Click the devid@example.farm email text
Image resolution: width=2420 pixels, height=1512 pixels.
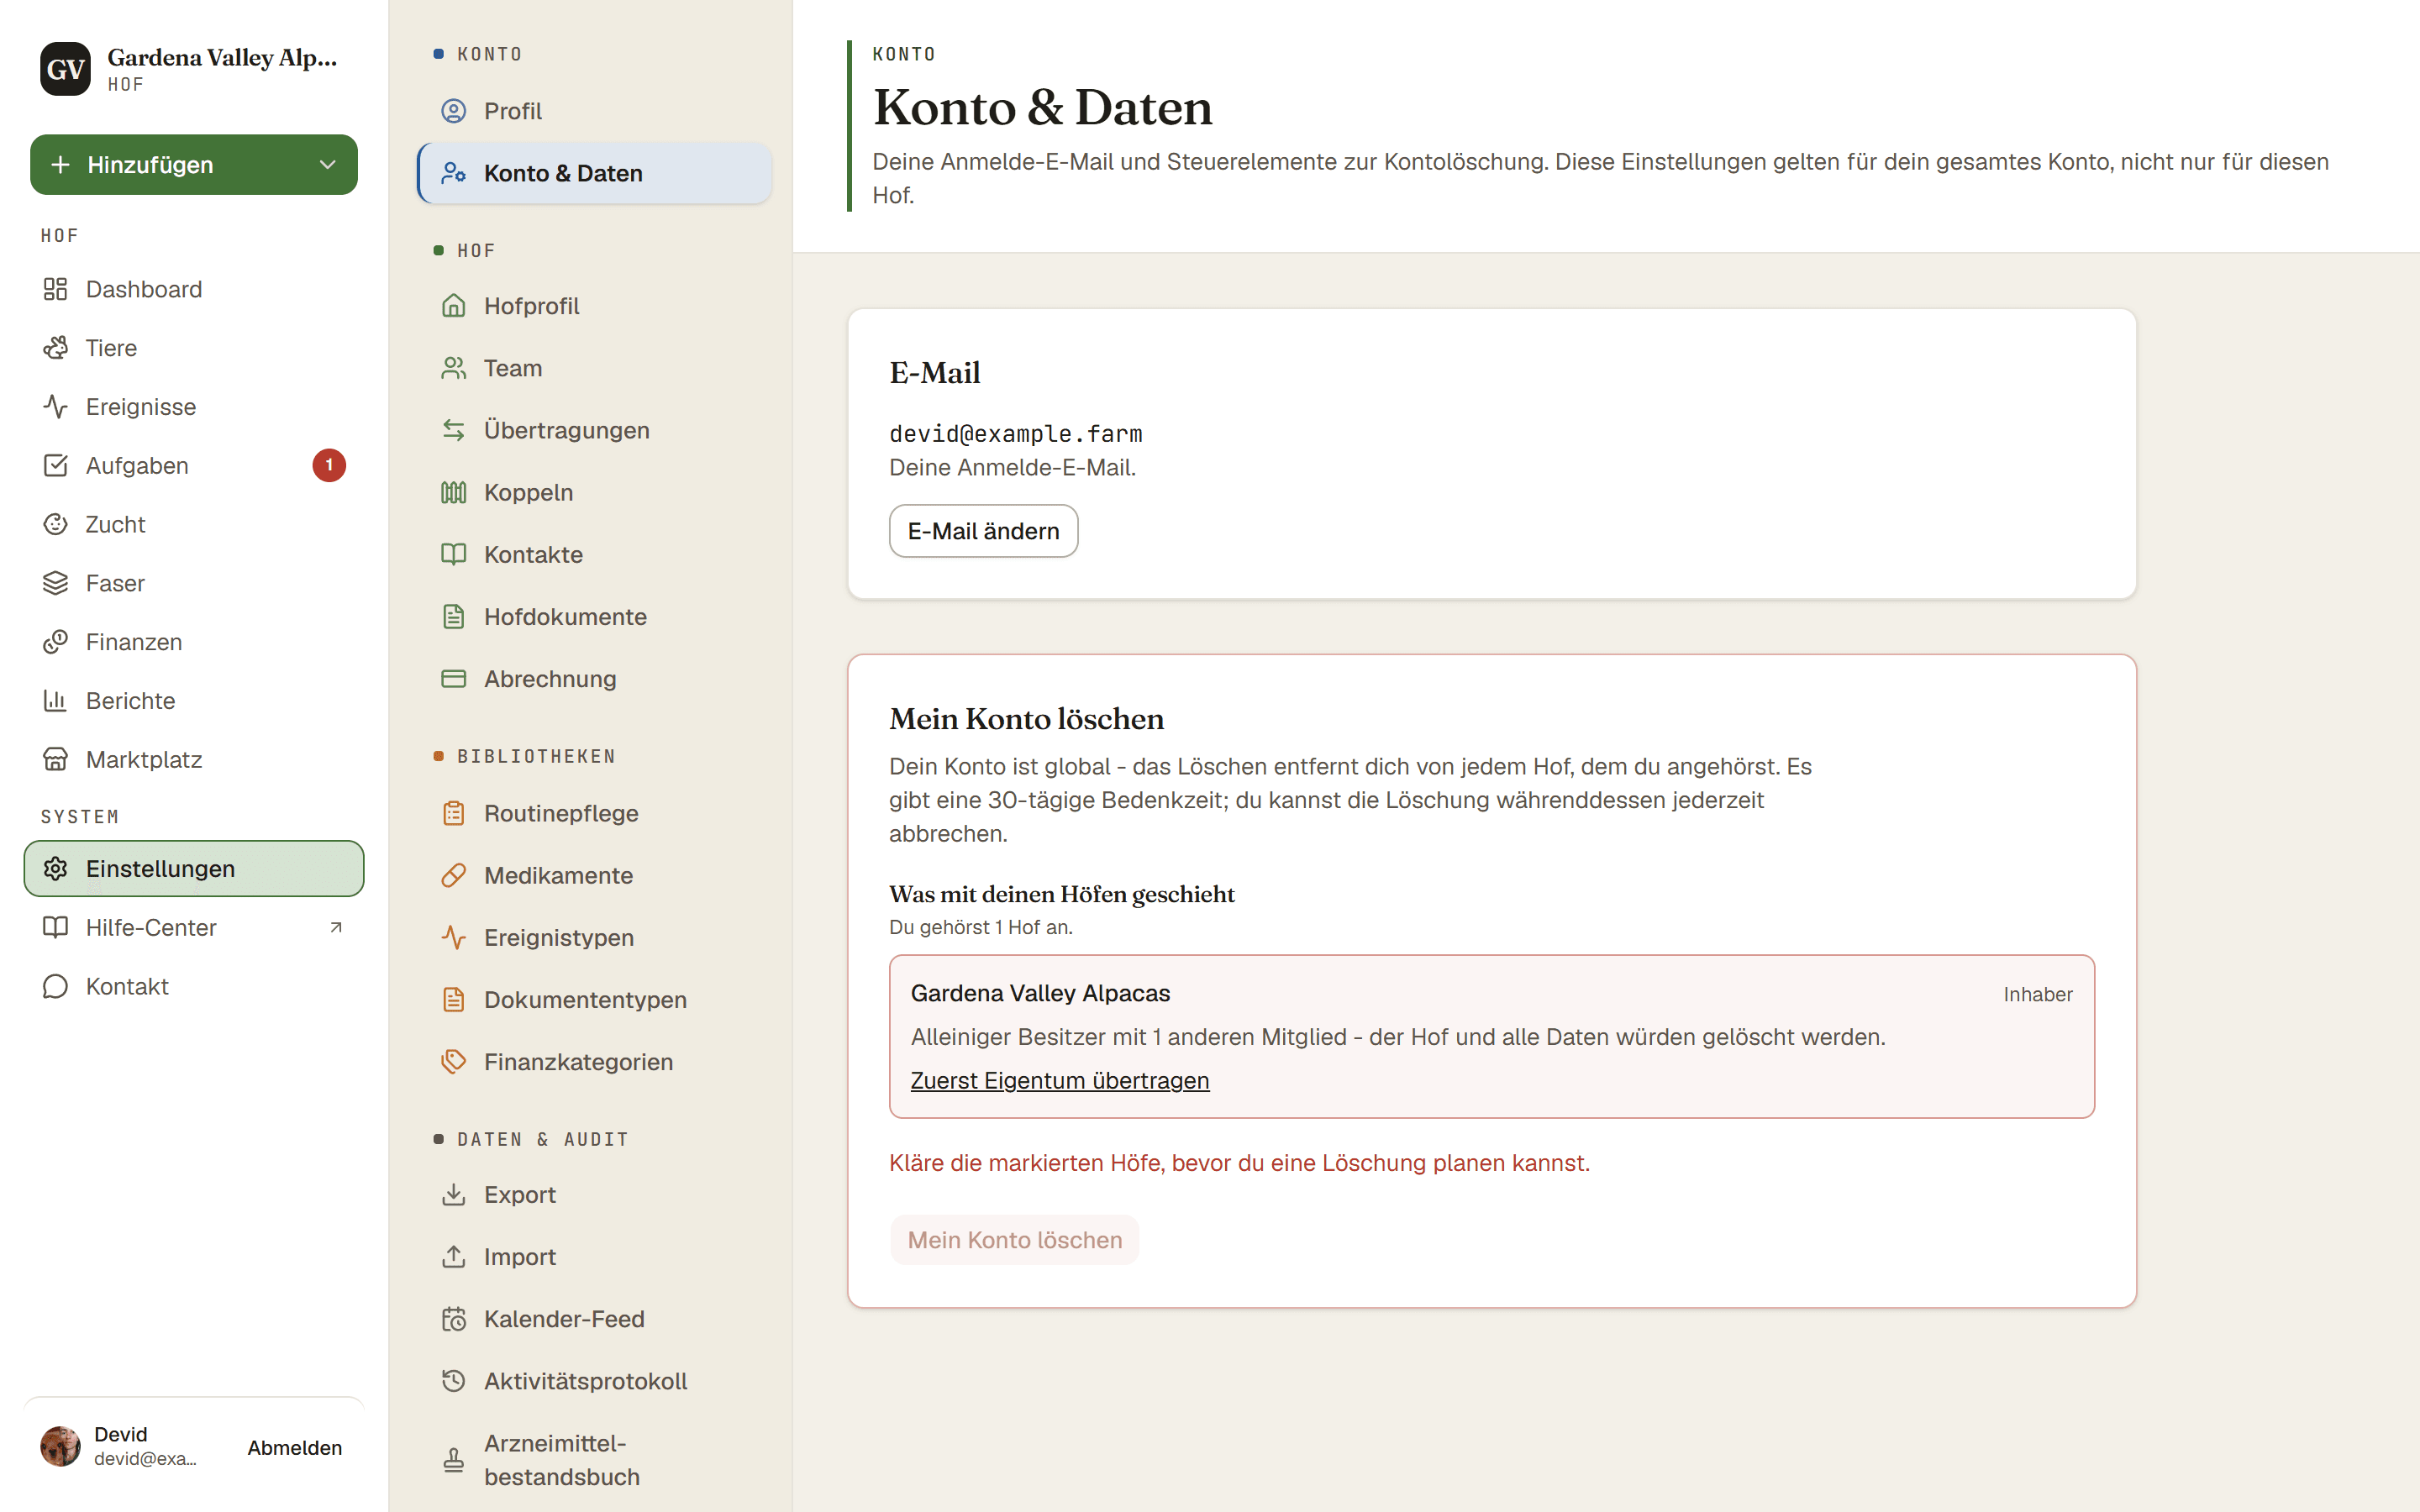(x=1015, y=434)
